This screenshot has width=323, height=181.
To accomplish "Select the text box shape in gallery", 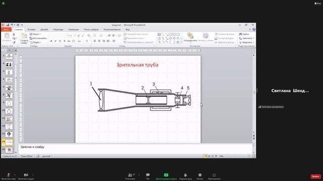I will (159, 35).
